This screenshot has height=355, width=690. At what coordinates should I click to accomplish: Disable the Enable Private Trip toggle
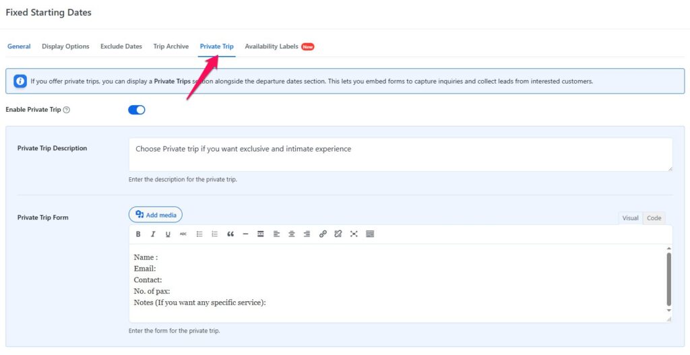(x=137, y=110)
